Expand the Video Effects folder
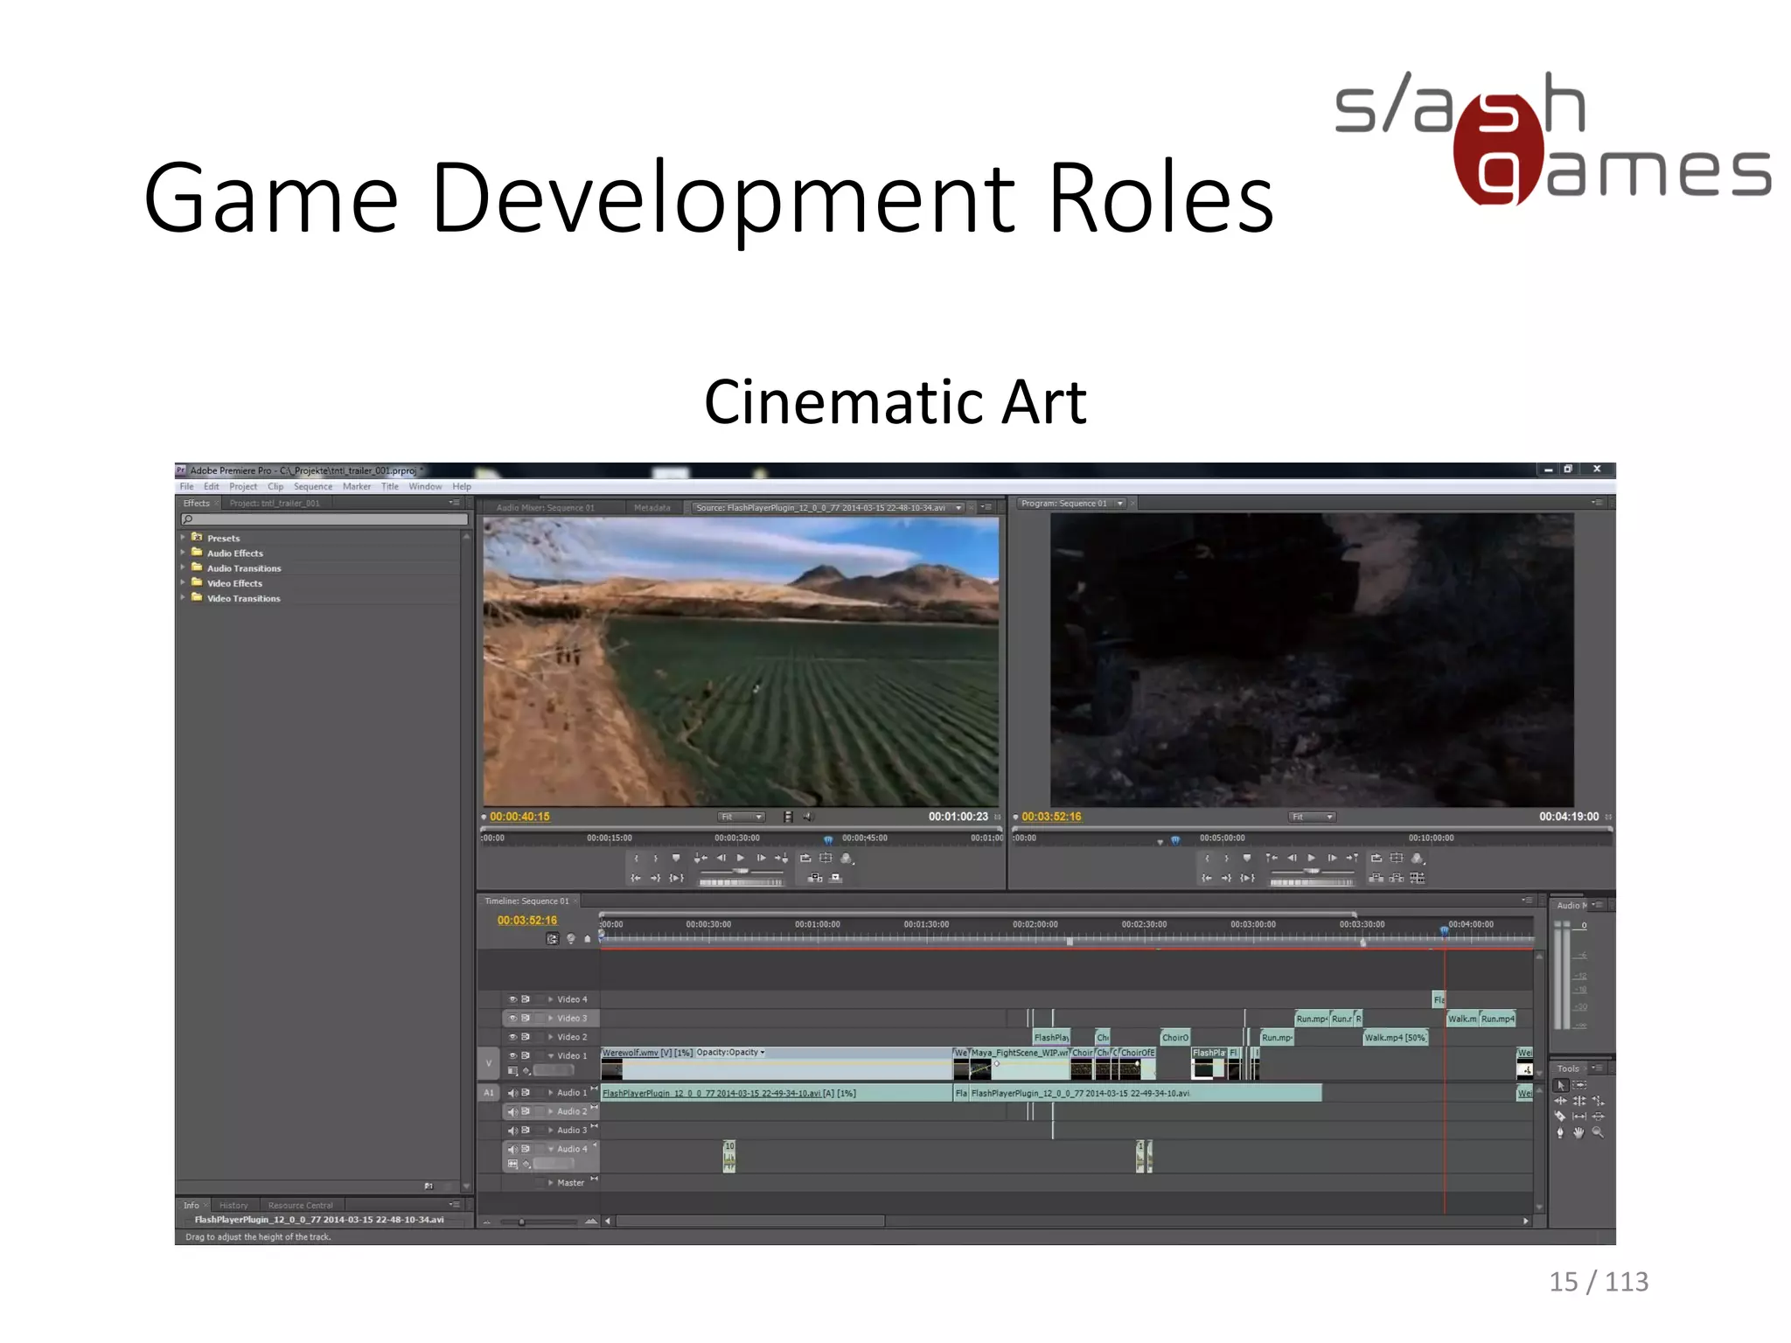 183,582
